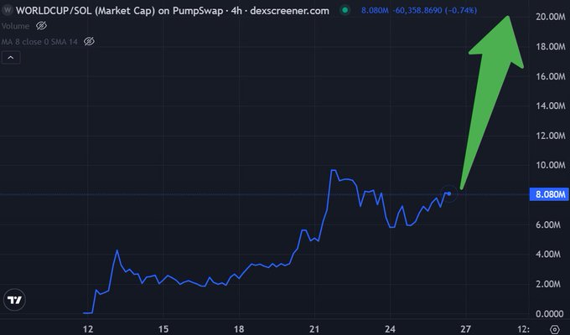Click the 12.00M price axis label
570x335 pixels.
point(551,136)
